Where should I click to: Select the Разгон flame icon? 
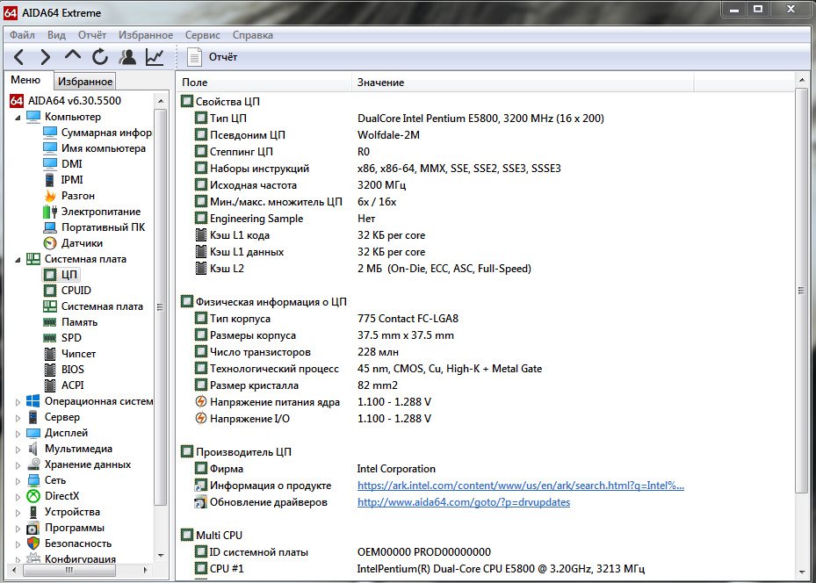click(x=50, y=196)
